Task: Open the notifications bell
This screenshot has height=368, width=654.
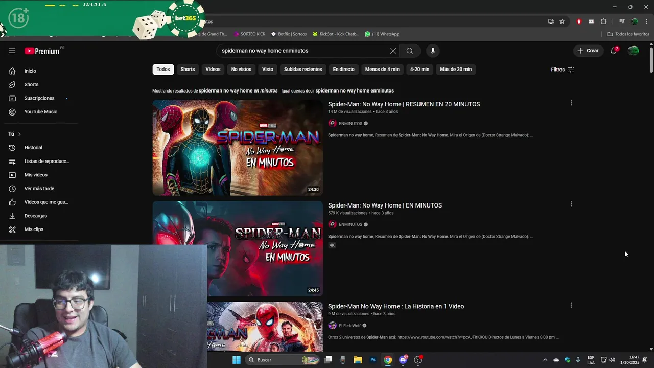Action: 614,51
